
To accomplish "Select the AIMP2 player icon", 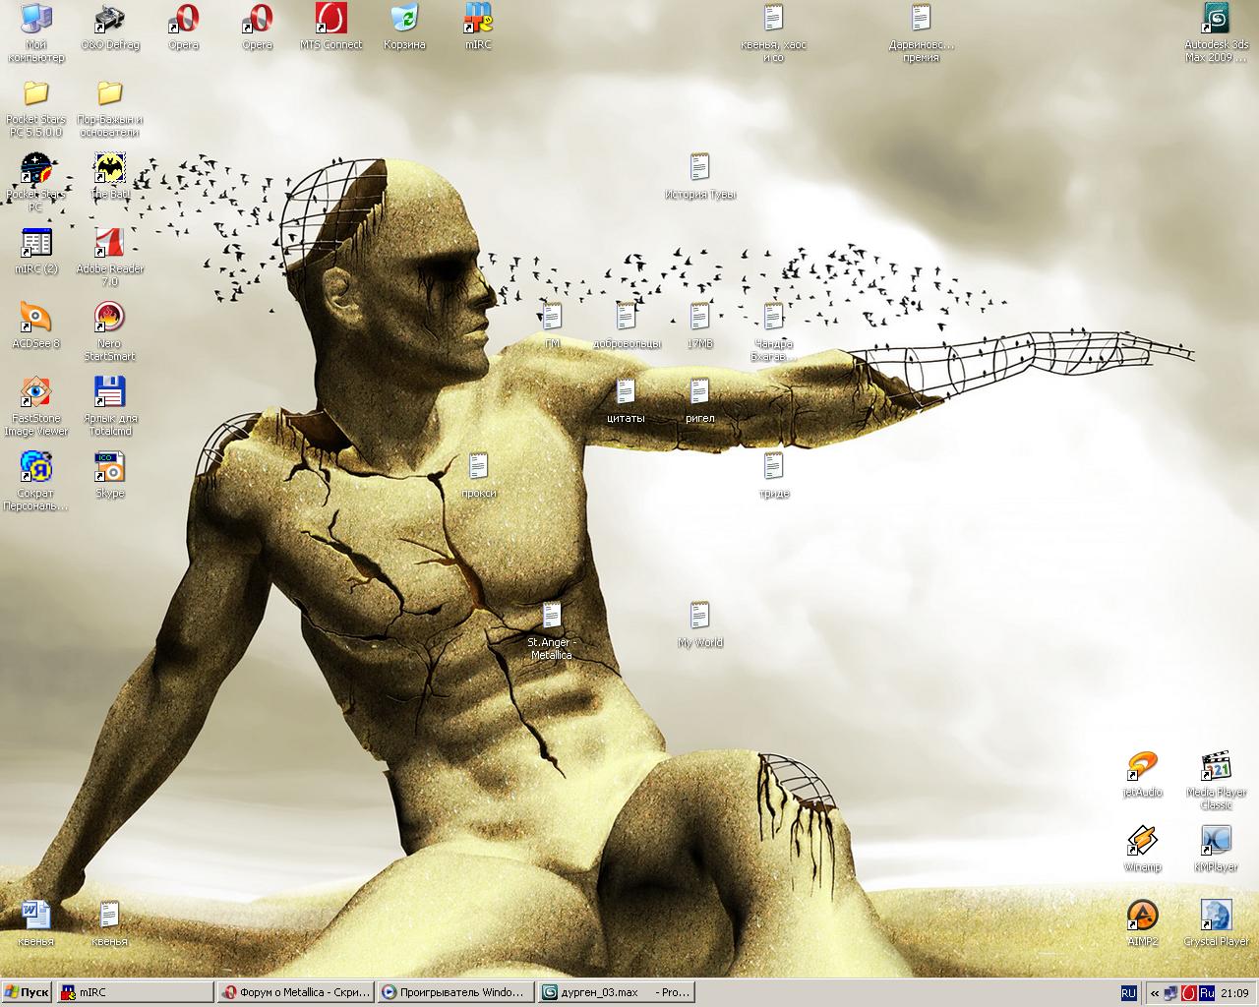I will (x=1142, y=916).
